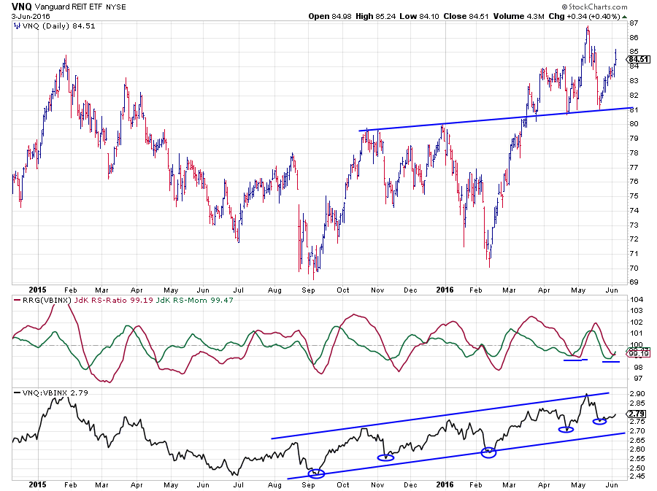
Task: Click the Close 84.51 header value
Action: tap(466, 16)
